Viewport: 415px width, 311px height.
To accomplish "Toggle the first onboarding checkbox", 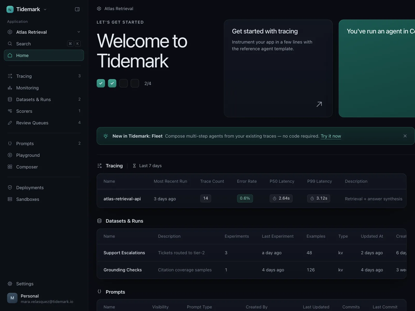I will [x=101, y=83].
